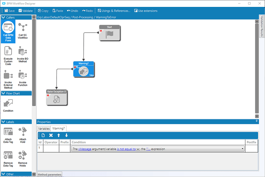265x177 pixels.
Task: Select the Call BPM Data Form tool
Action: tap(8, 31)
